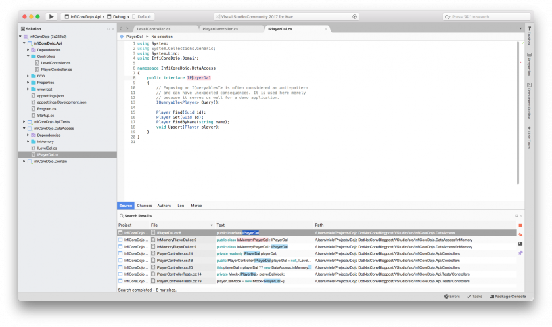Viewport: 552px width, 327px height.
Task: Click the Default run target selector
Action: tap(141, 17)
